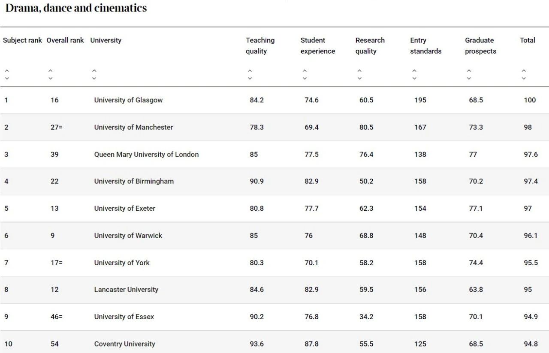549x353 pixels.
Task: Click Lancaster's graduate prospects 63.8
Action: 476,290
